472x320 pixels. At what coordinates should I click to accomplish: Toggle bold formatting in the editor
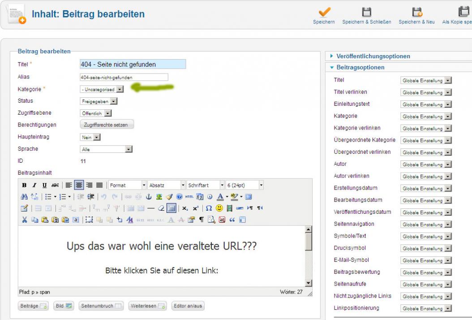pyautogui.click(x=24, y=185)
